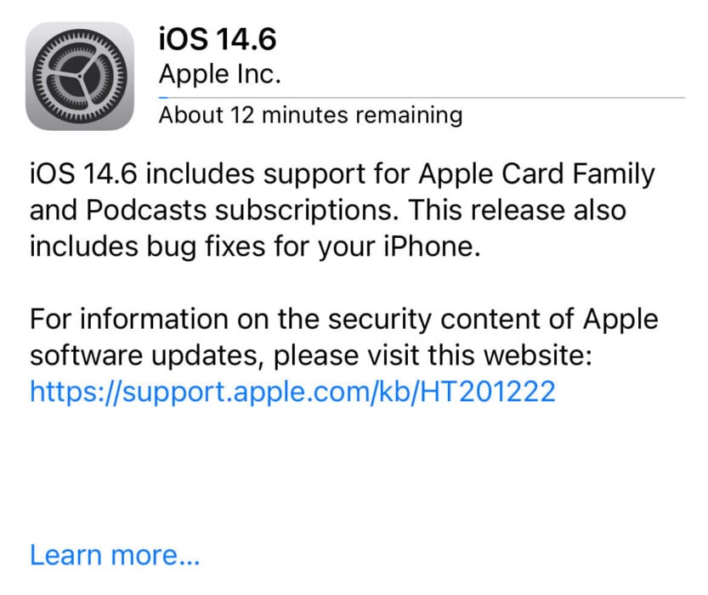Click the center hub of the gear icon
Image resolution: width=708 pixels, height=595 pixels.
[x=80, y=76]
